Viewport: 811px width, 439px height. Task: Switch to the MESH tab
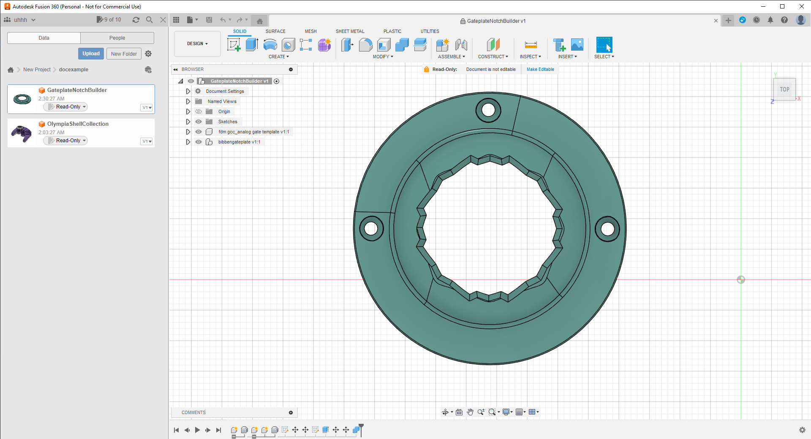(310, 31)
